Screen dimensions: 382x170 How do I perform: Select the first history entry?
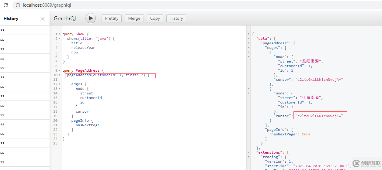[24, 30]
